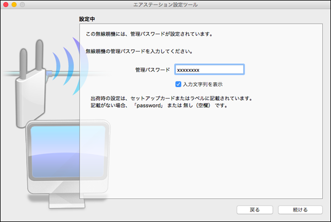Click the 入力文字列を表示 label text
Image resolution: width=331 pixels, height=222 pixels.
pyautogui.click(x=202, y=84)
